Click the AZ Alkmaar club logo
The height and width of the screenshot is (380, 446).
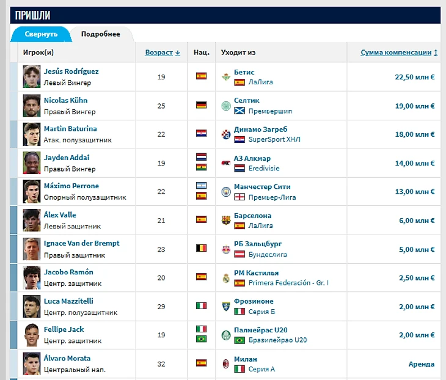pyautogui.click(x=226, y=163)
